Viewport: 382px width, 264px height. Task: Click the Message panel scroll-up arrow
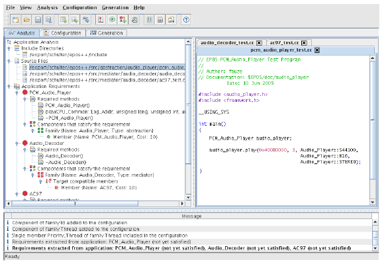tap(375, 222)
